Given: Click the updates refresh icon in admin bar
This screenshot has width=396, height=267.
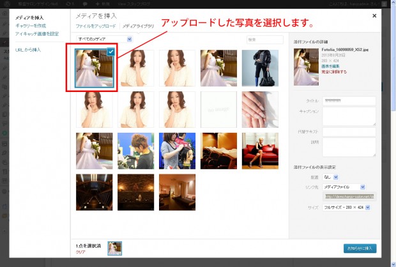Looking at the screenshot, I should [x=69, y=4].
